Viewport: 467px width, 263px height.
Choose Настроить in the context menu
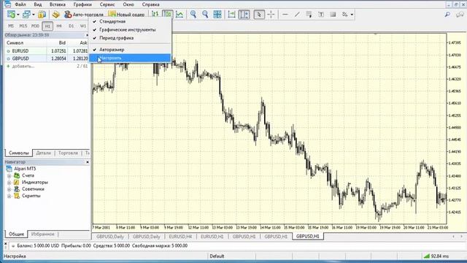pyautogui.click(x=130, y=58)
